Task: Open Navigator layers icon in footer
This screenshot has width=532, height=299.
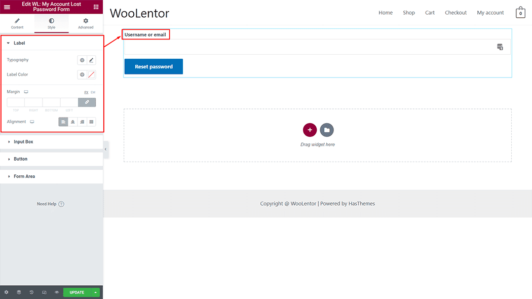Action: point(19,292)
